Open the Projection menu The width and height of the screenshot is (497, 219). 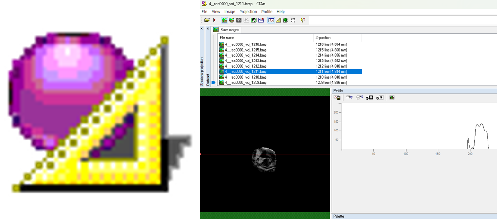click(248, 12)
